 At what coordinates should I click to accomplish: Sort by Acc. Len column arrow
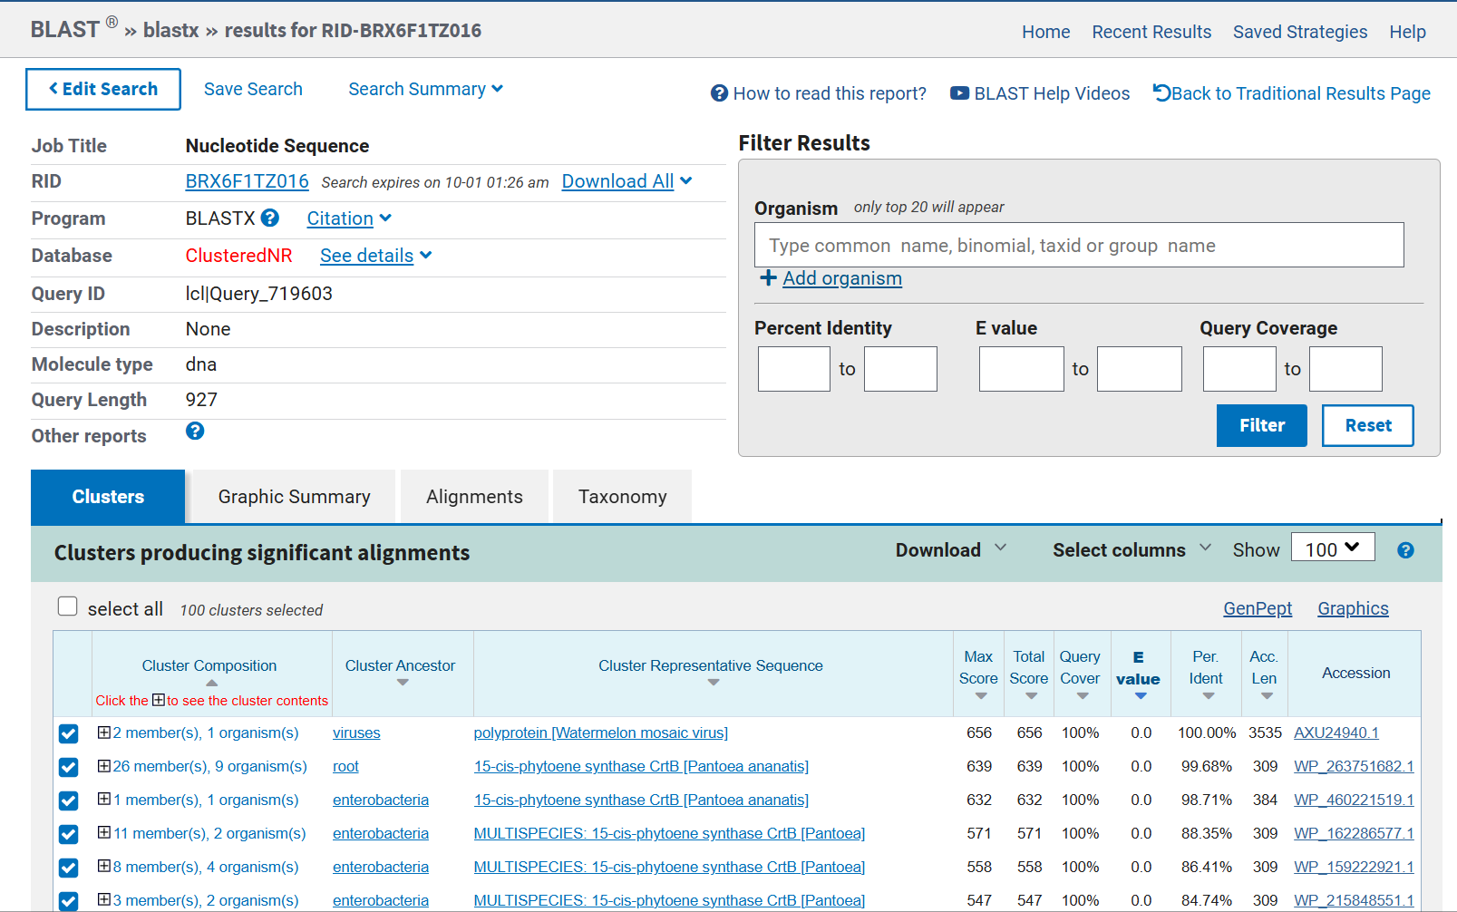tap(1267, 696)
